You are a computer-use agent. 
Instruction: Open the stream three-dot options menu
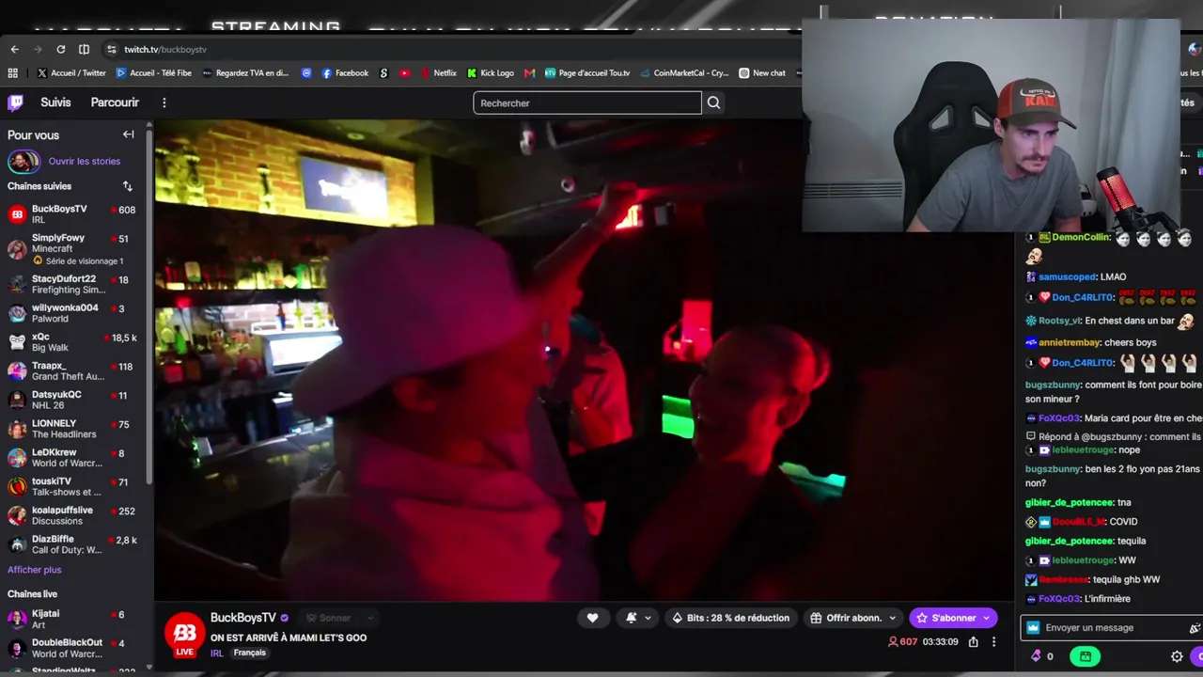[993, 642]
